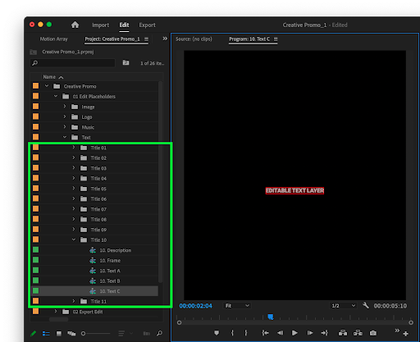Toggle project writable green pencil icon
This screenshot has height=342, width=420.
(34, 333)
